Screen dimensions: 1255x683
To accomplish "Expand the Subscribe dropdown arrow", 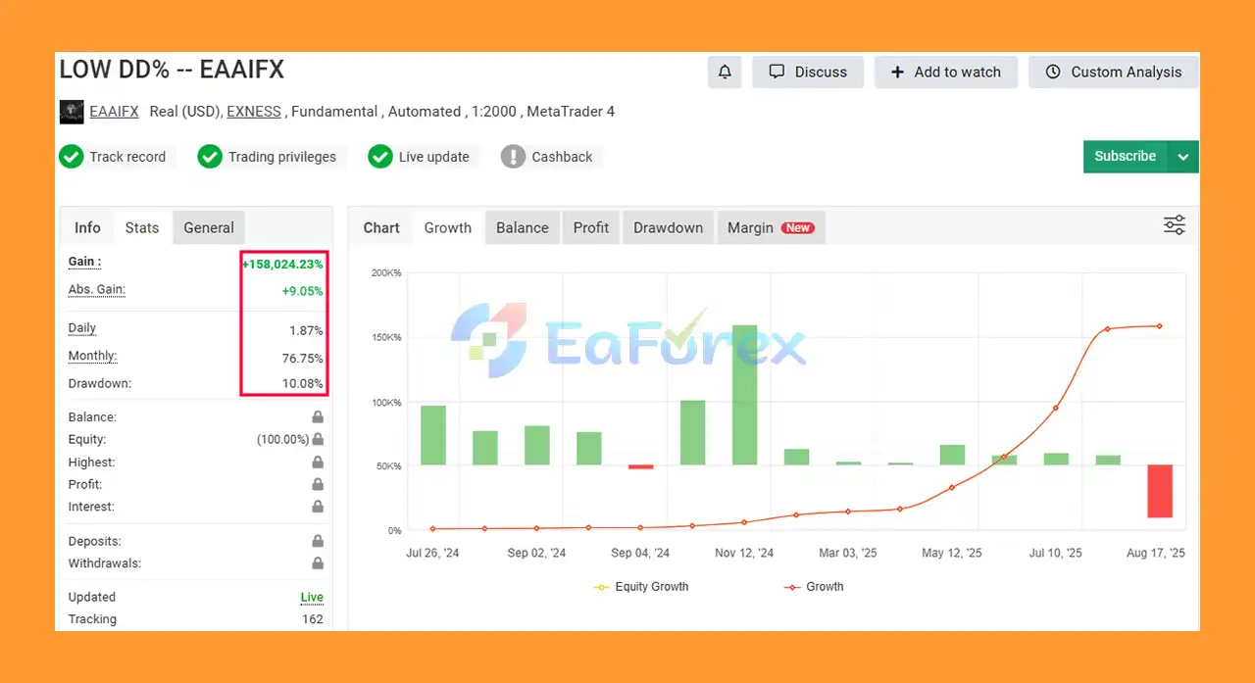I will pyautogui.click(x=1183, y=157).
